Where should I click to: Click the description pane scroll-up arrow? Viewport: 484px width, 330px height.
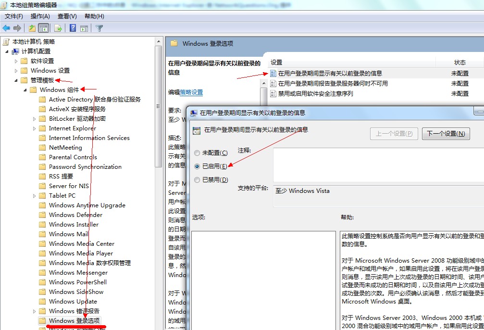tap(263, 83)
